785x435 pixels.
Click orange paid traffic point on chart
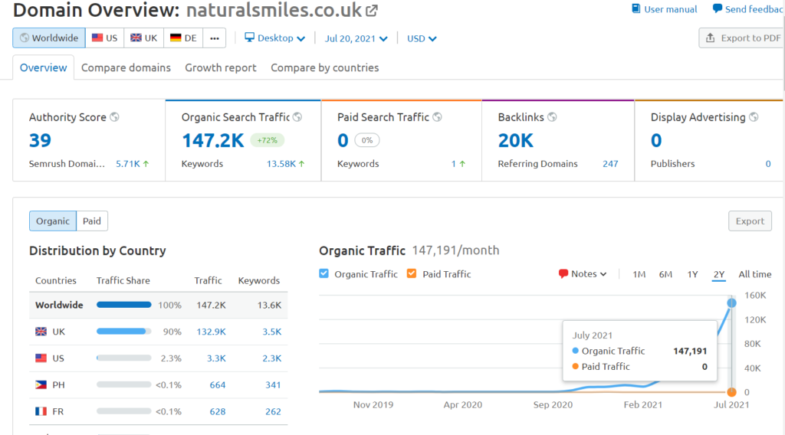pyautogui.click(x=731, y=392)
